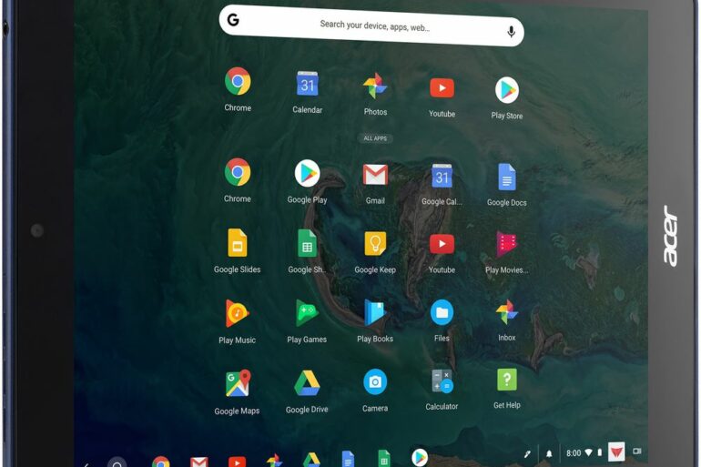Open Google Sheets from the bottom shelf
Viewport: 701px width, 467px height.
[x=383, y=459]
